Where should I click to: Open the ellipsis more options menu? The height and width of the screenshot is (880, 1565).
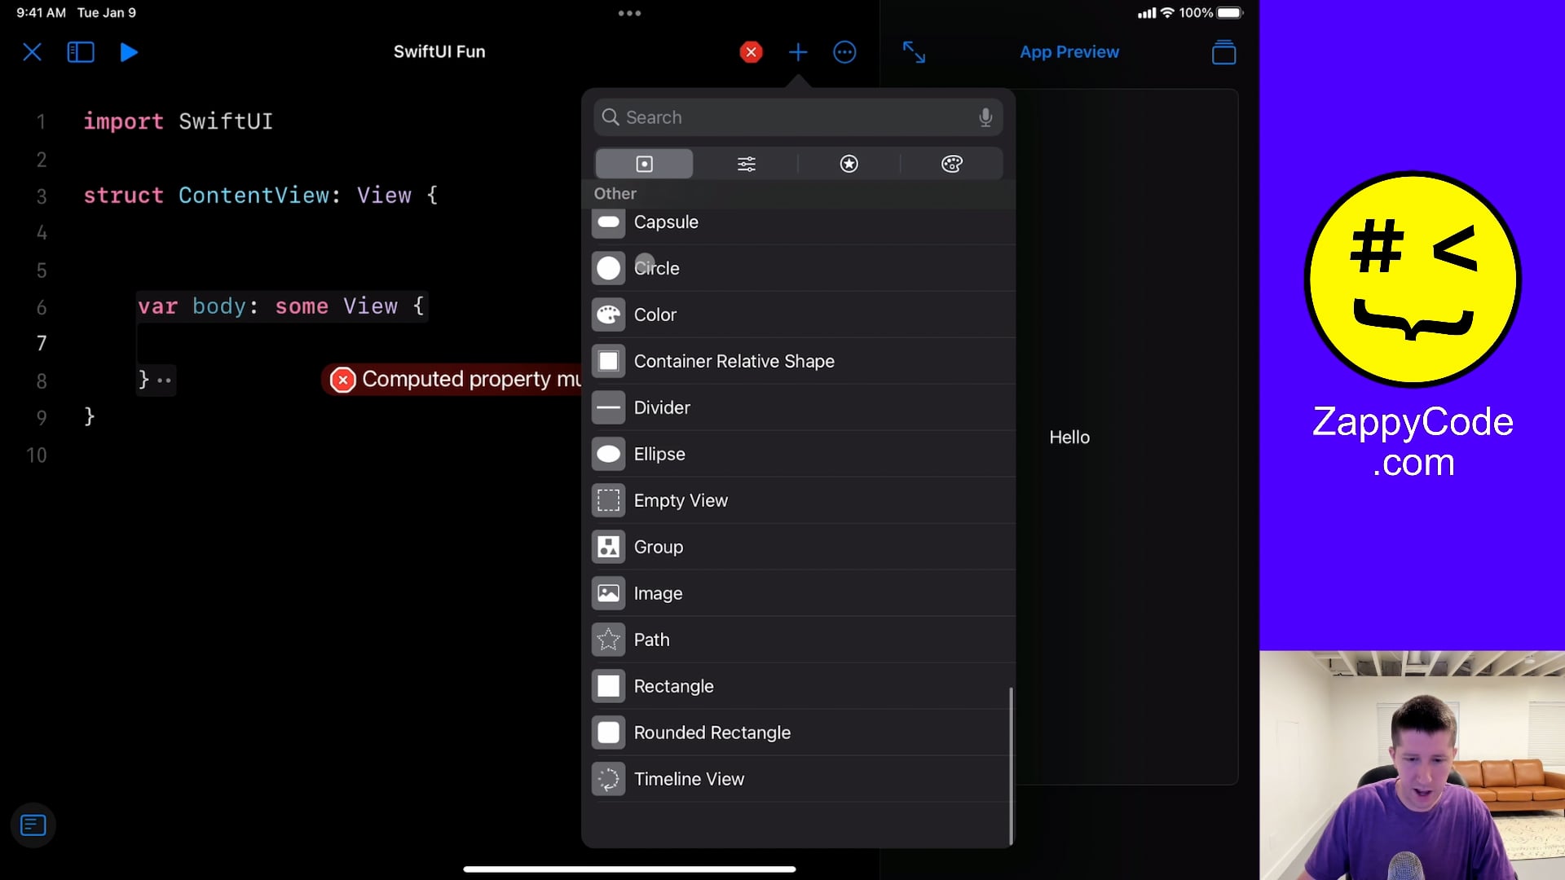pos(844,52)
